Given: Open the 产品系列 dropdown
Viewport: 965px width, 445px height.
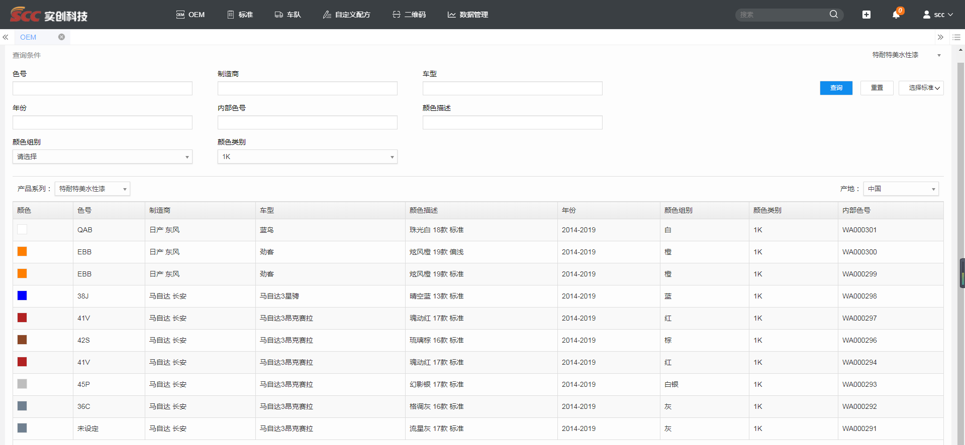Looking at the screenshot, I should coord(92,189).
